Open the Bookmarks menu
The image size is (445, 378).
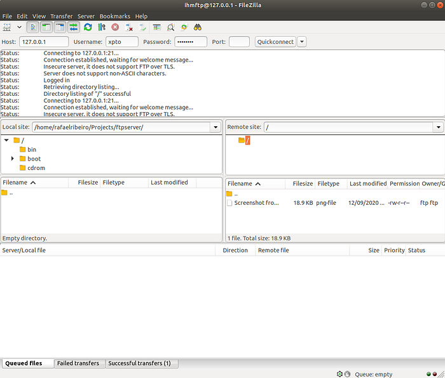coord(114,16)
